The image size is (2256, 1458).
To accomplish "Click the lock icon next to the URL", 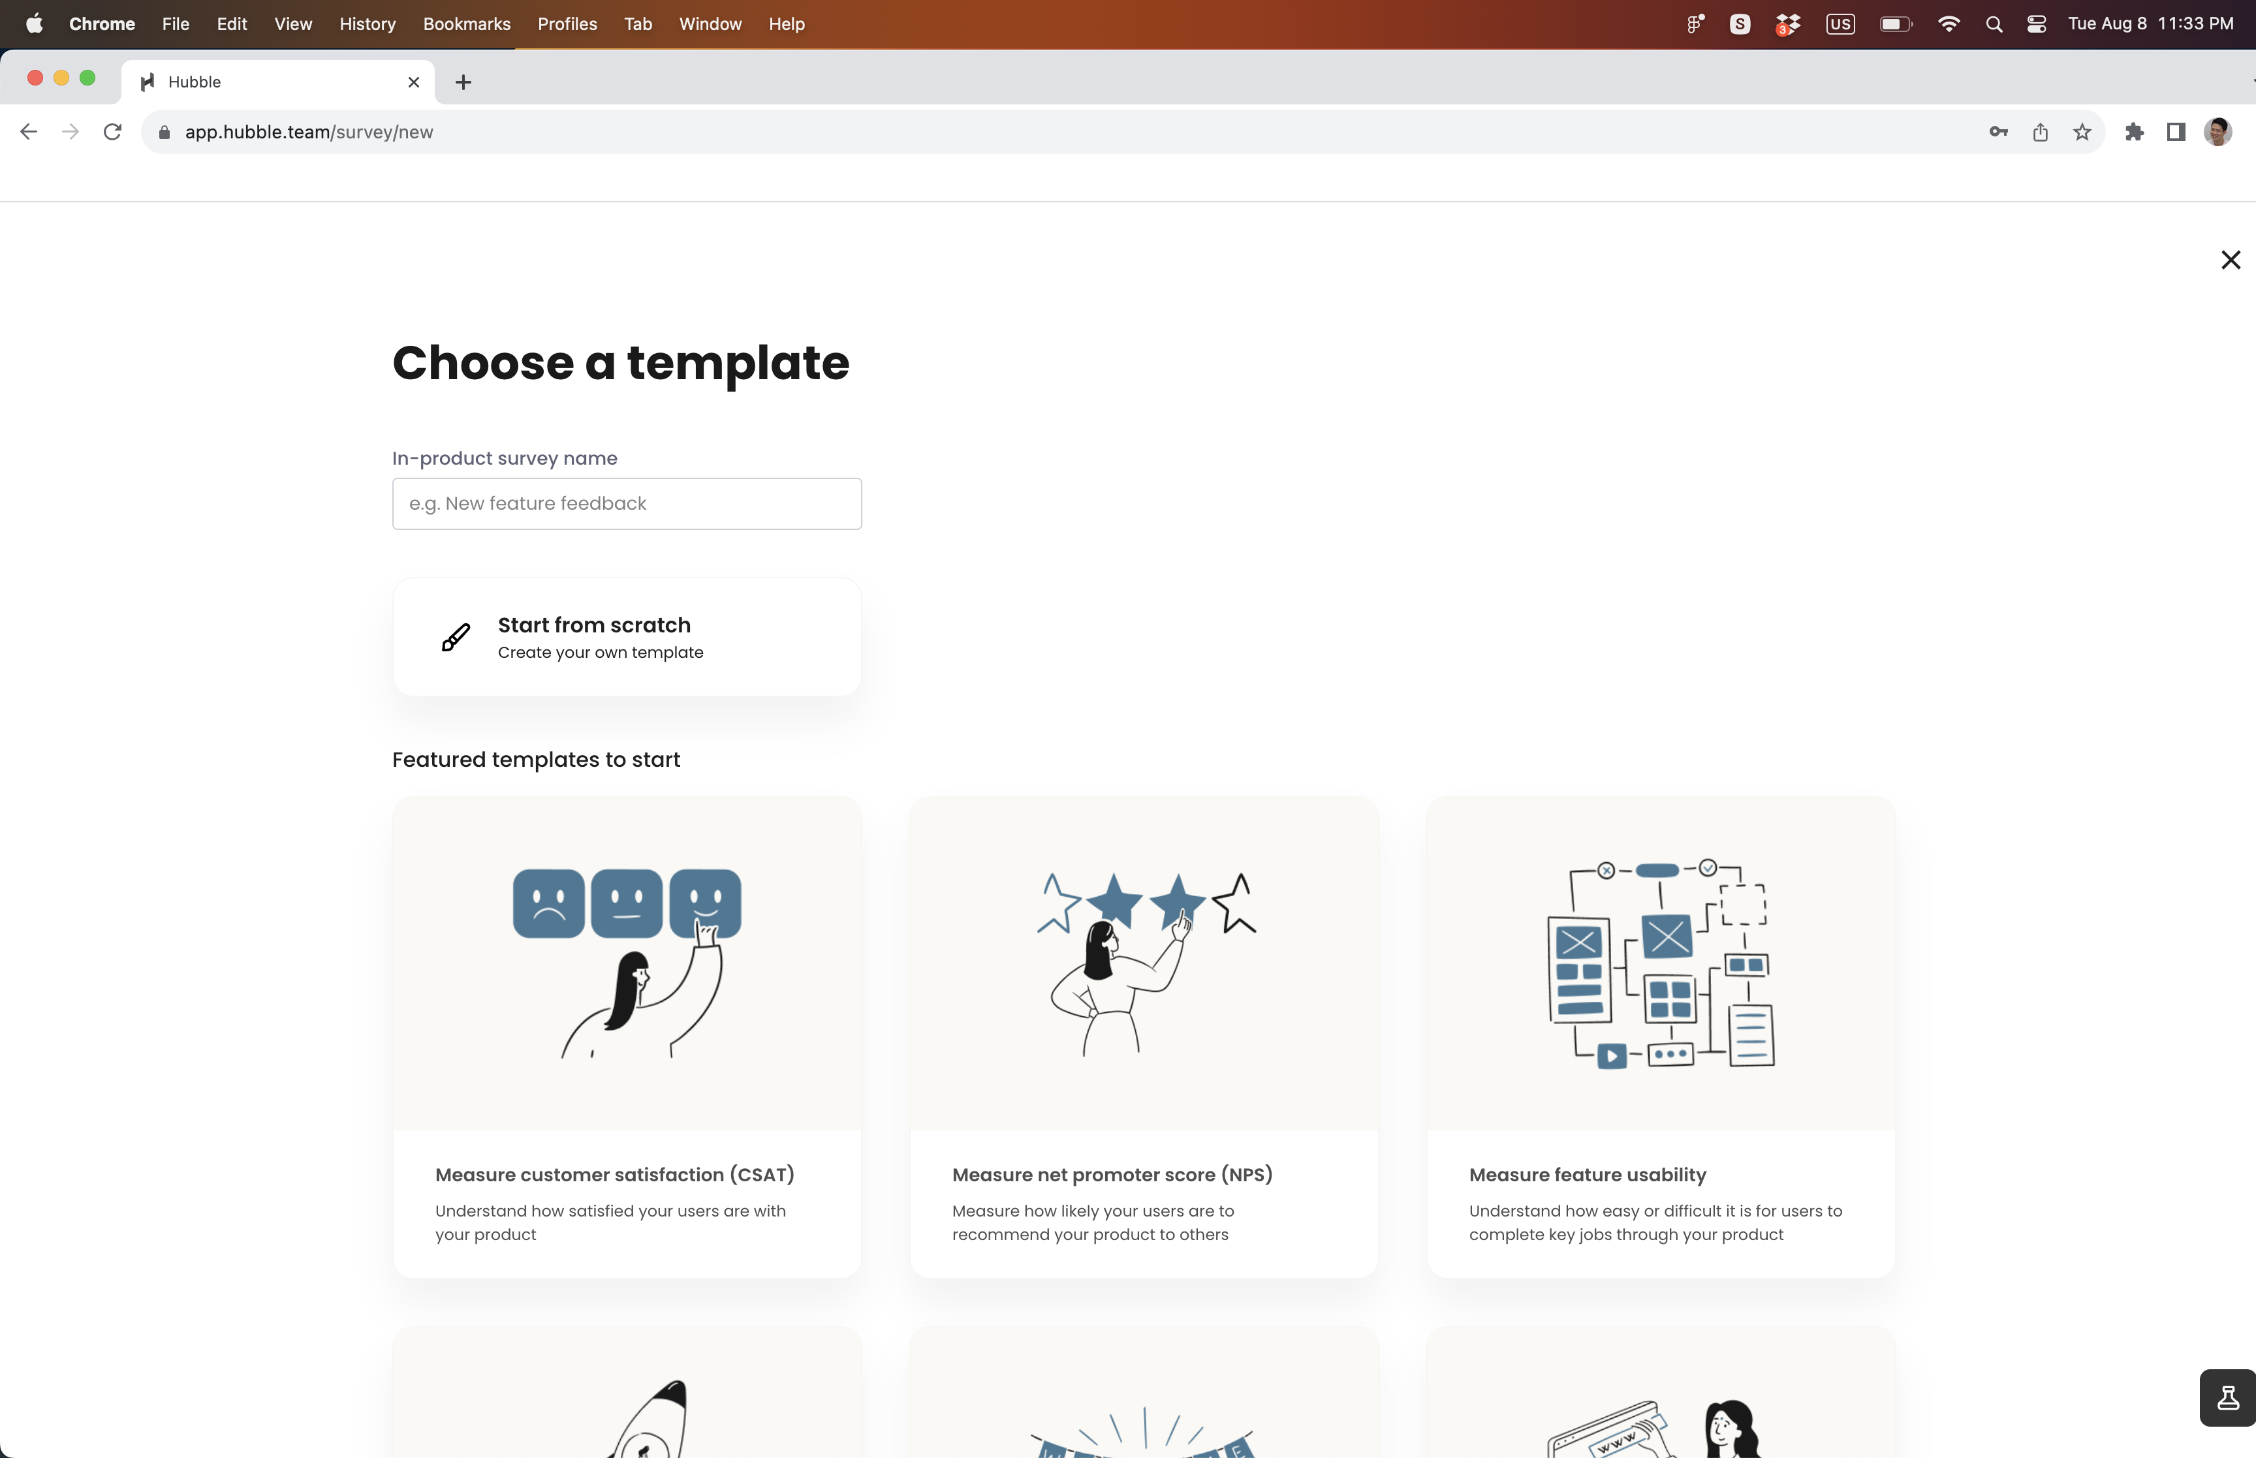I will click(x=164, y=132).
